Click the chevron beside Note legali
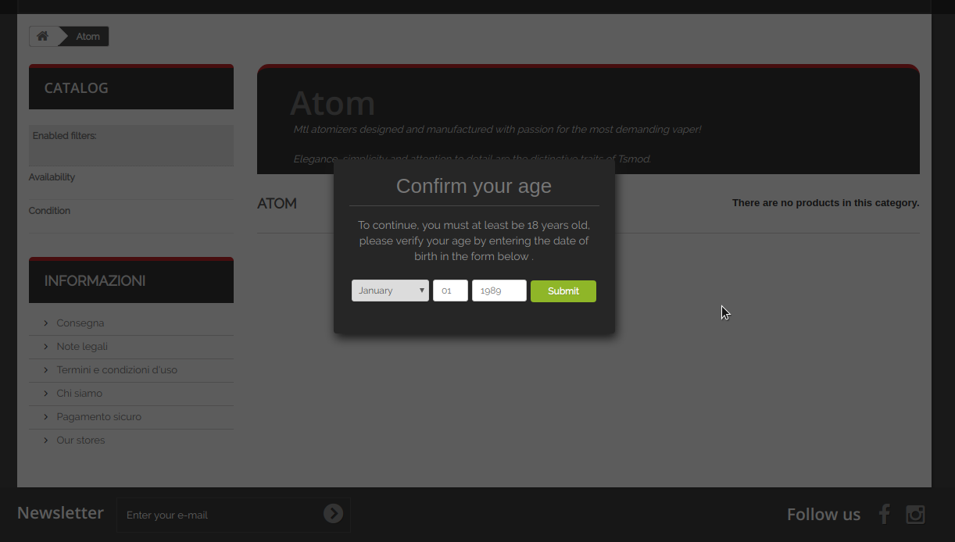This screenshot has height=542, width=955. (46, 347)
